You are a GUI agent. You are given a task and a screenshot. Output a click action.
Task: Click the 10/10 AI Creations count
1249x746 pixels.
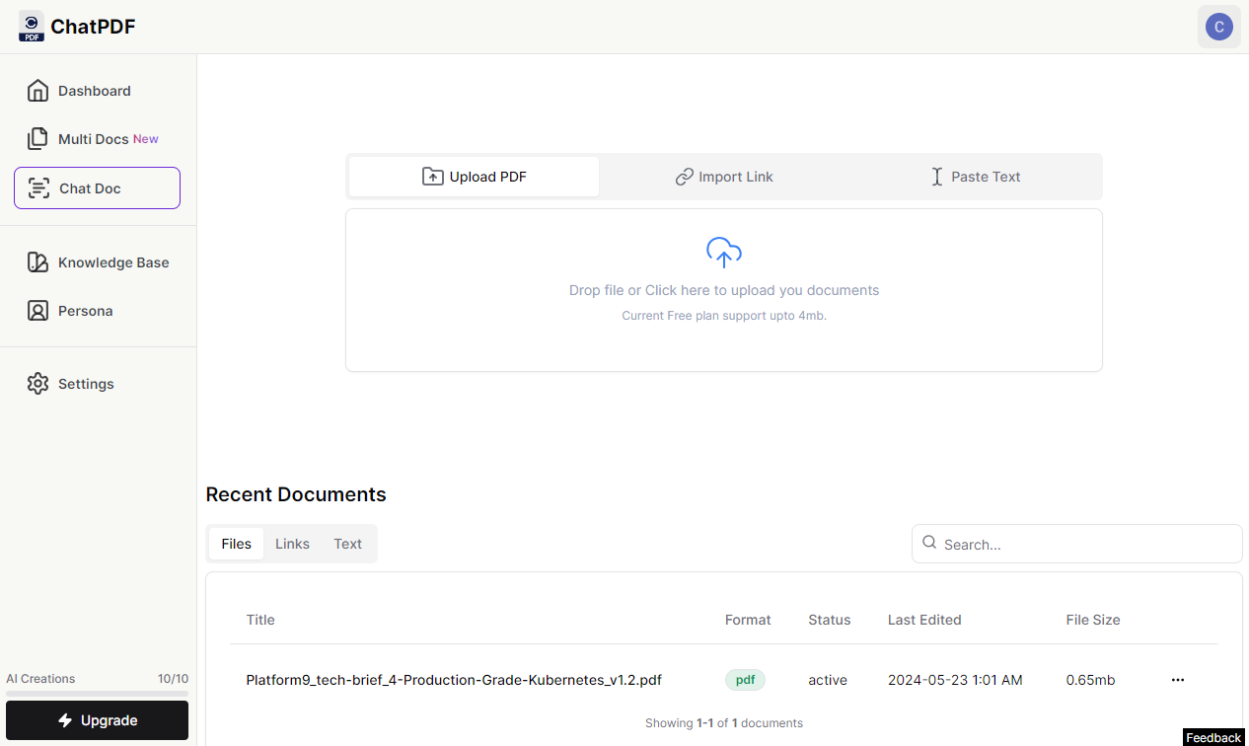pos(173,679)
